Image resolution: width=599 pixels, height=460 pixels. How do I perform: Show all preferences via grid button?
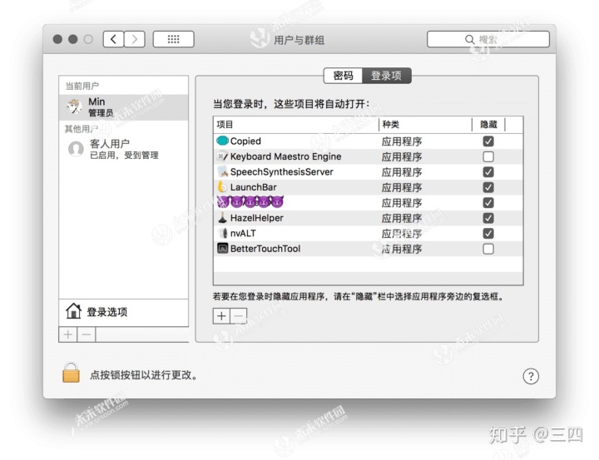pyautogui.click(x=173, y=39)
